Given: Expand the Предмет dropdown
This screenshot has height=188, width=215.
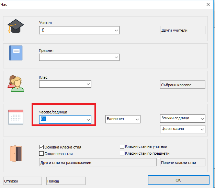Looking at the screenshot, I should click(116, 57).
